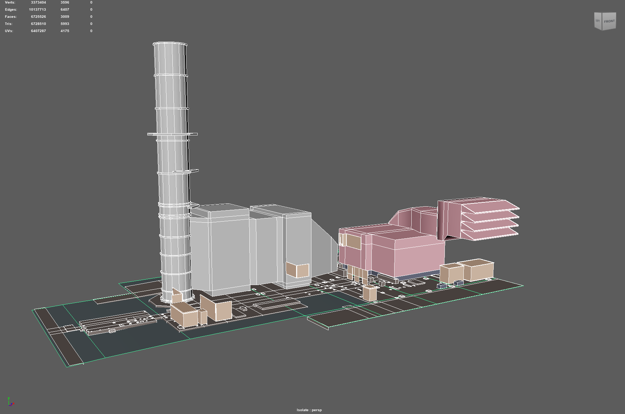Click the Isolate : persp label
Image resolution: width=625 pixels, height=414 pixels.
(x=309, y=410)
